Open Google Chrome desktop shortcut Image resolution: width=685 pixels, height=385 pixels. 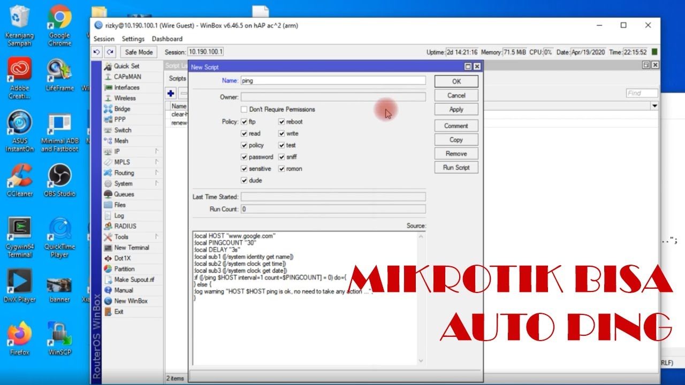pos(59,26)
